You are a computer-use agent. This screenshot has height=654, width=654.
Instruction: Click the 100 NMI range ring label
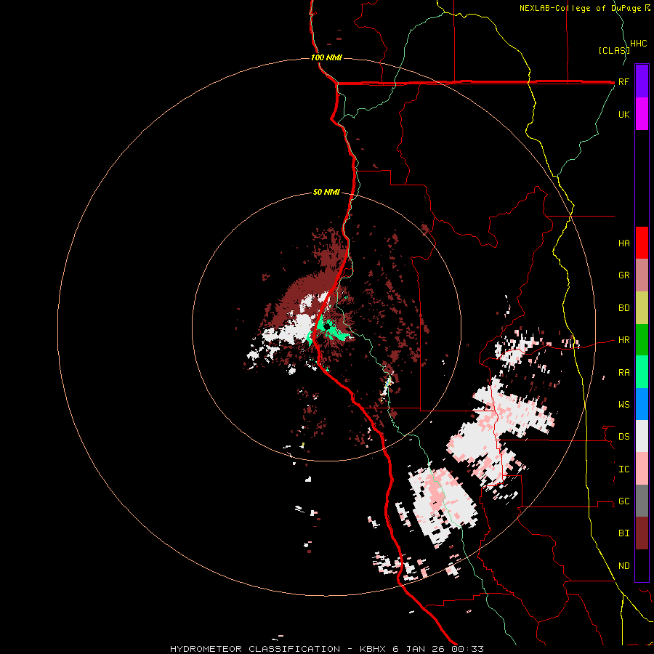326,57
